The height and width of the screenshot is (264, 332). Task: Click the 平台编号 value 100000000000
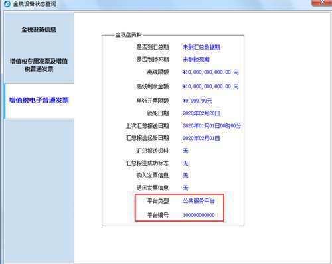click(199, 215)
